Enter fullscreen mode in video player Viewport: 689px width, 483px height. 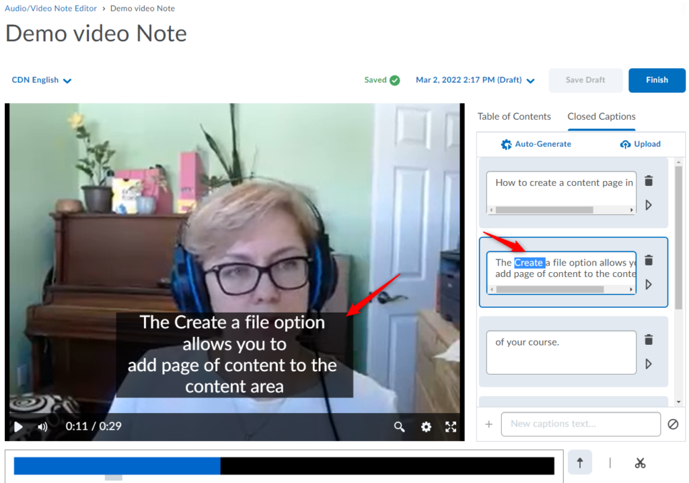pyautogui.click(x=451, y=426)
